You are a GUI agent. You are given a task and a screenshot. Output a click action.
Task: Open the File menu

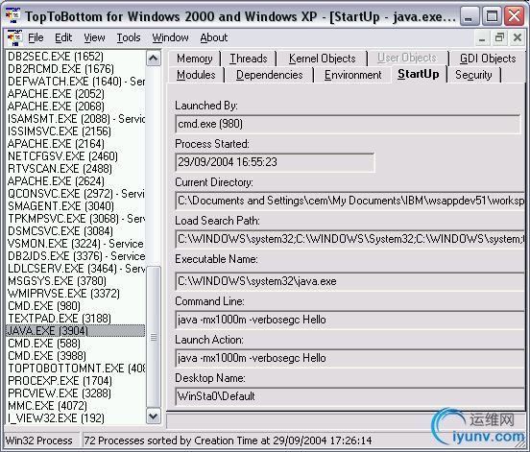[x=36, y=37]
